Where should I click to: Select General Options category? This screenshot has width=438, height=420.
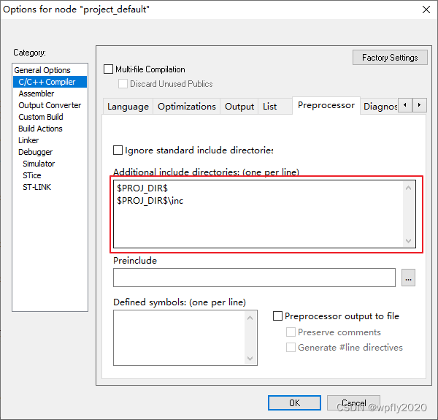click(x=42, y=70)
